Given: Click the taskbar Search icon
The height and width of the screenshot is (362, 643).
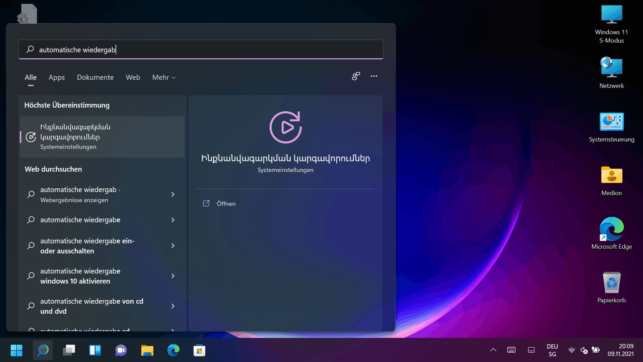Looking at the screenshot, I should pos(43,350).
